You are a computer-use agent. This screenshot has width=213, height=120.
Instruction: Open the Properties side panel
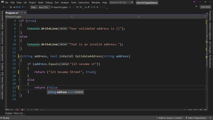coord(210,16)
